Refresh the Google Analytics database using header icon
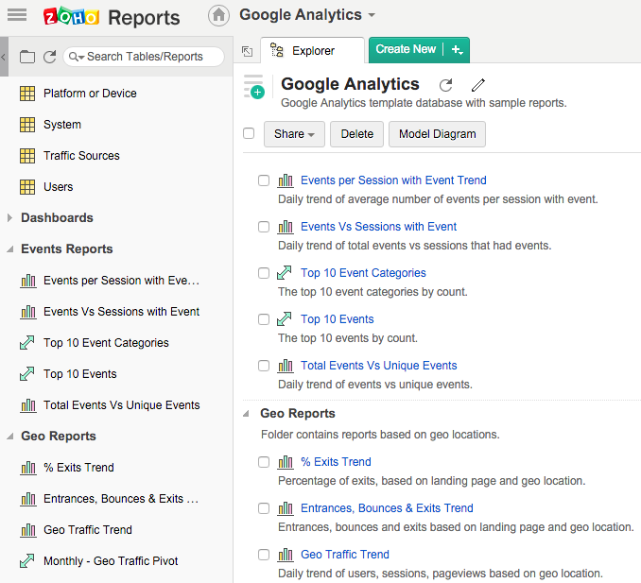This screenshot has height=583, width=641. 446,85
